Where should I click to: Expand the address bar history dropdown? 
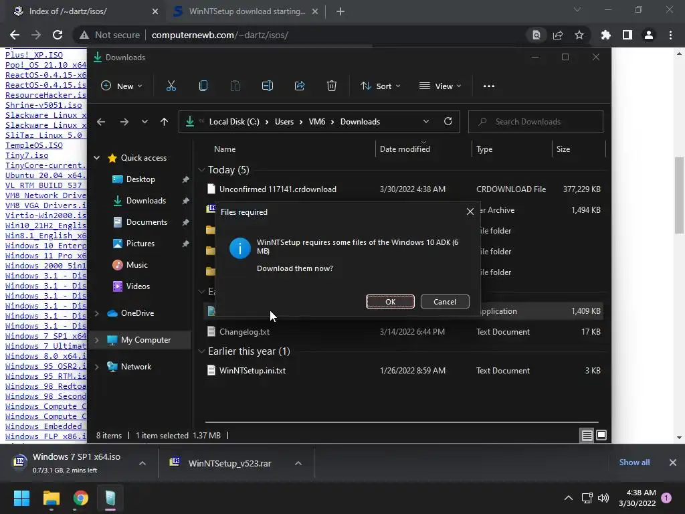[426, 122]
